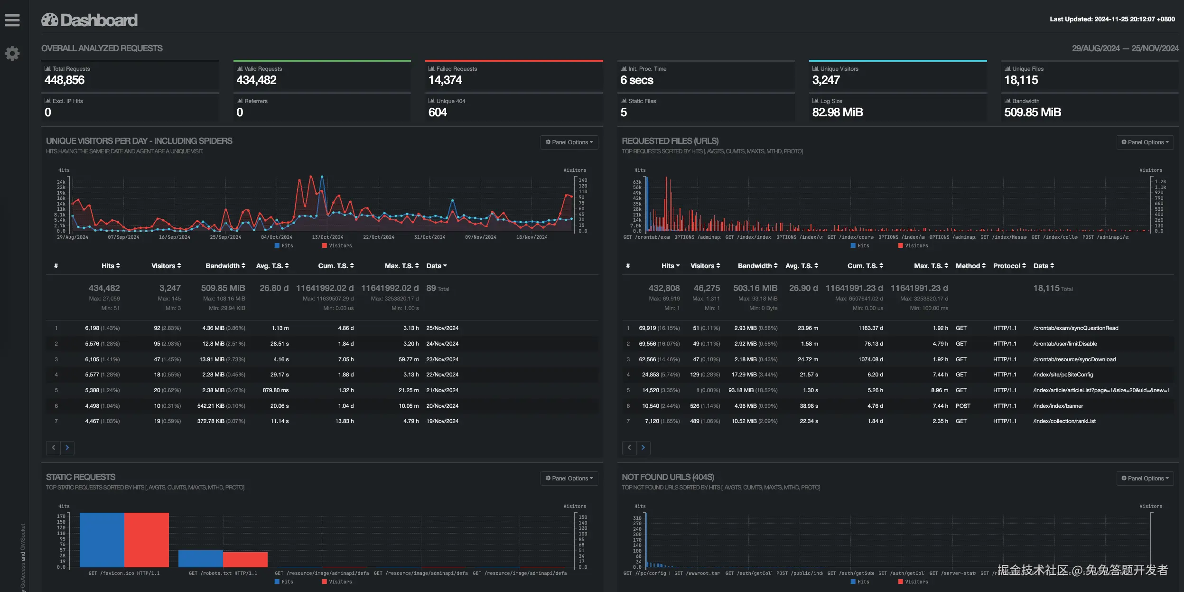1184x592 pixels.
Task: Click previous page arrow in Requested Files
Action: click(x=629, y=448)
